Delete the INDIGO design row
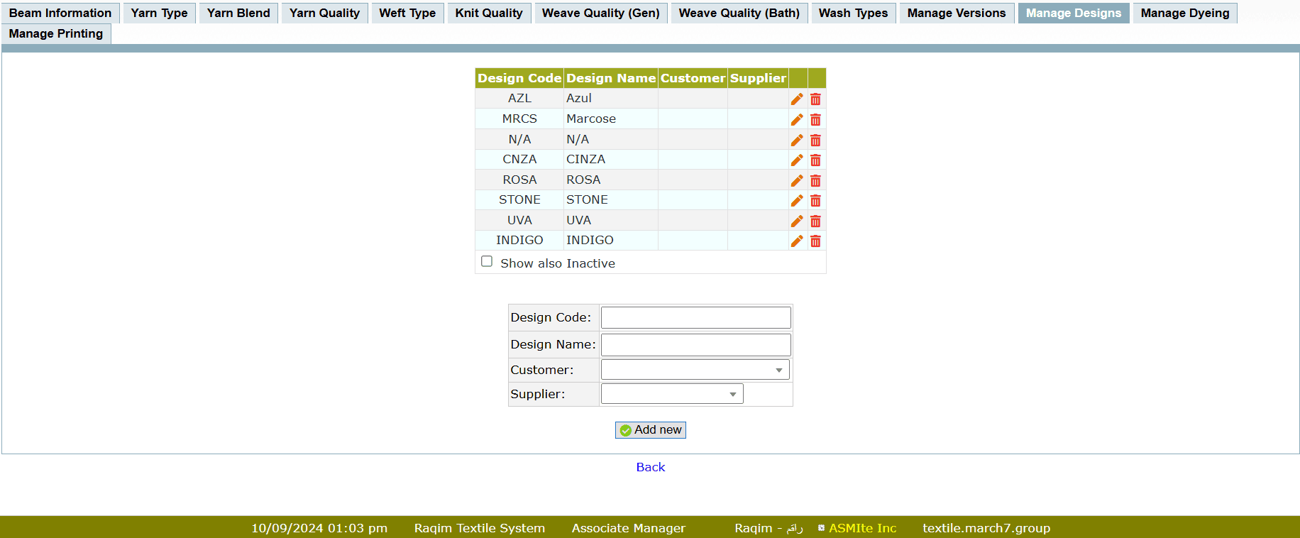Viewport: 1300px width, 538px height. coord(815,241)
